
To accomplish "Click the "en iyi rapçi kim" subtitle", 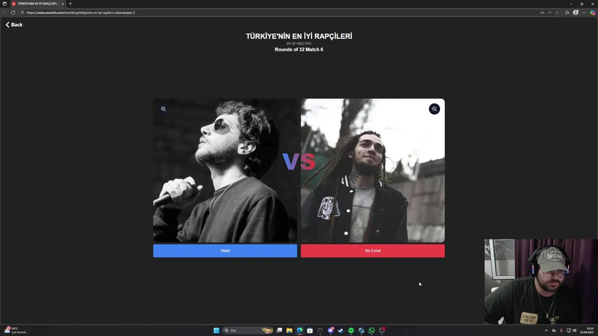I will pos(299,43).
